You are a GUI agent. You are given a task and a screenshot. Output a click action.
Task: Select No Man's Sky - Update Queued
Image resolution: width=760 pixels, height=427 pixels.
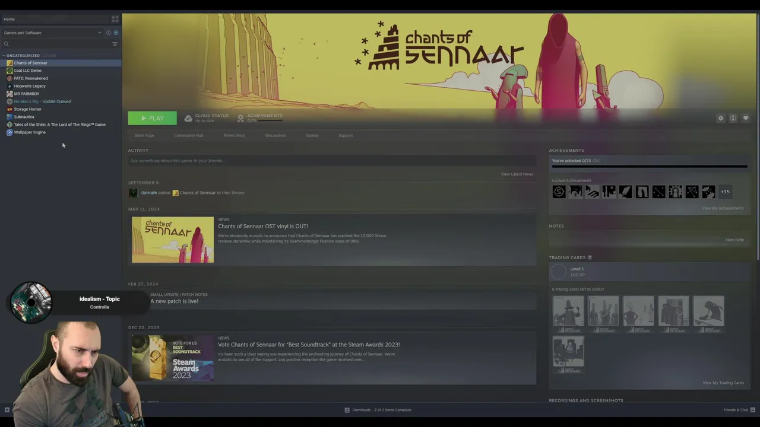pos(61,101)
